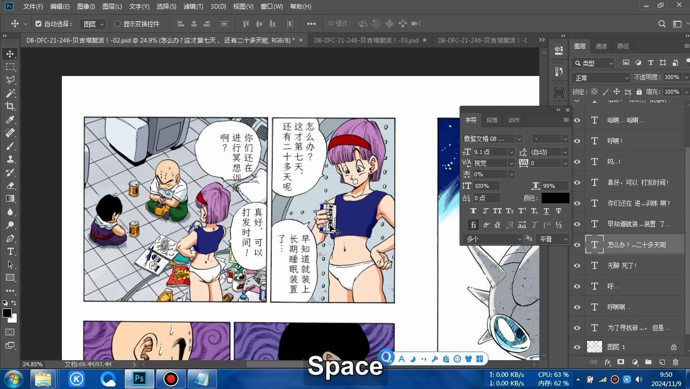This screenshot has width=690, height=389.
Task: Hide the 呼啊! layer
Action: point(577,141)
